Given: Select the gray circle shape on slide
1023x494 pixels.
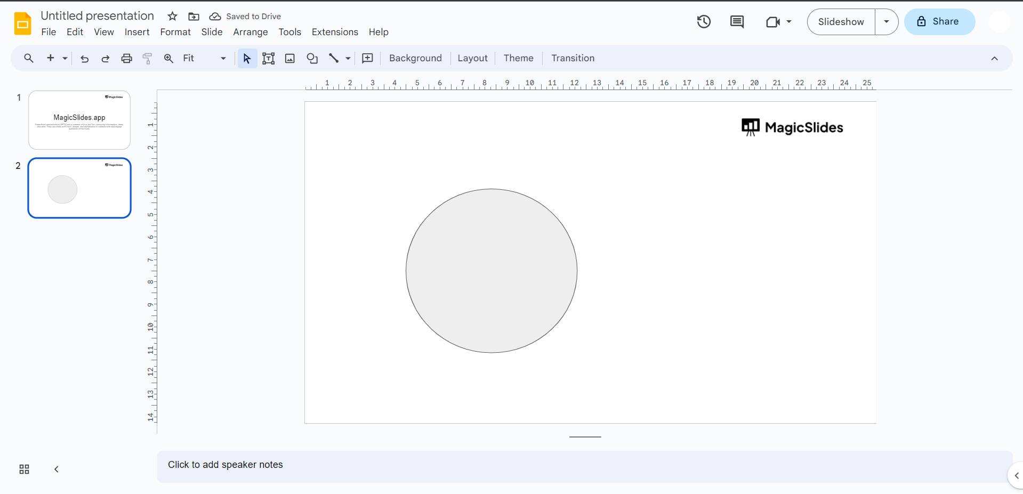Looking at the screenshot, I should click(491, 271).
